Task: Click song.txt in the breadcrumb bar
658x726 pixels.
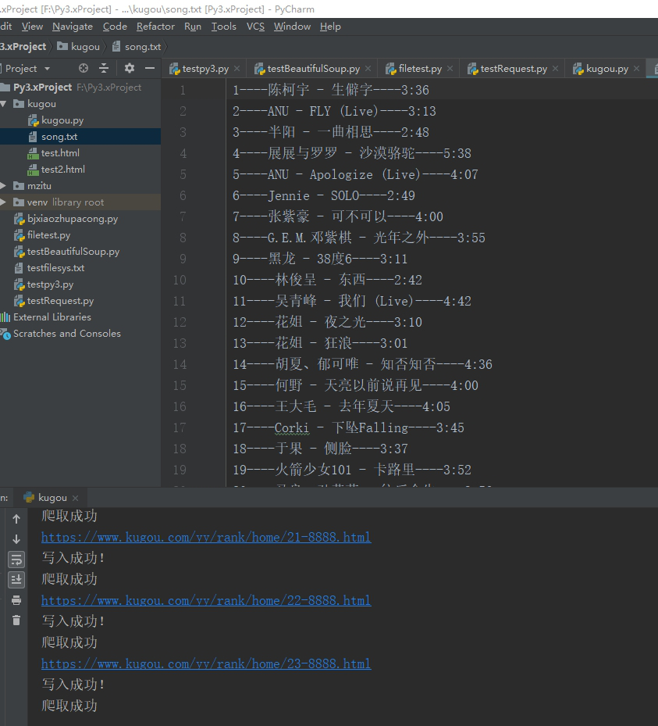Action: pyautogui.click(x=137, y=47)
